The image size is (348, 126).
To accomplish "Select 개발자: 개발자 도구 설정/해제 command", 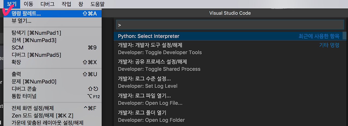I will tap(228, 49).
